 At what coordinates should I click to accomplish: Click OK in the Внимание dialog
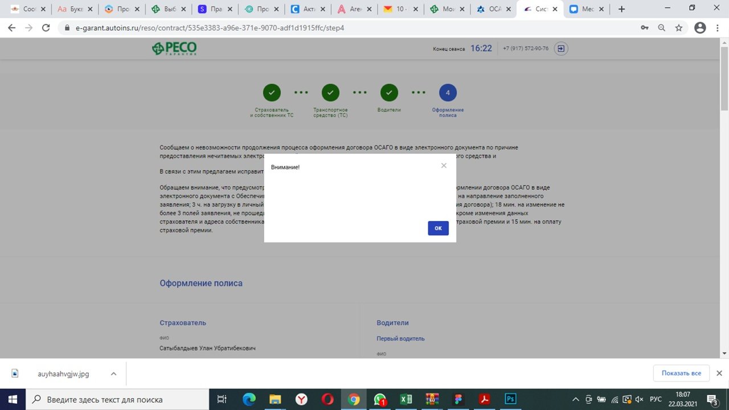tap(438, 228)
